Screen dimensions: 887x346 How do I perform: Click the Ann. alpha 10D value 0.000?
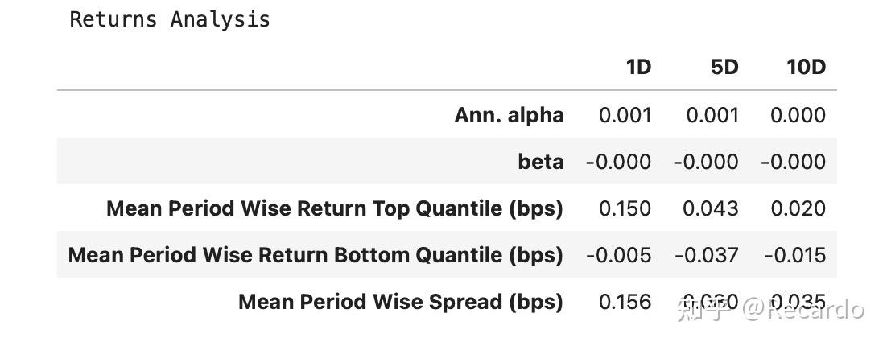(x=798, y=115)
